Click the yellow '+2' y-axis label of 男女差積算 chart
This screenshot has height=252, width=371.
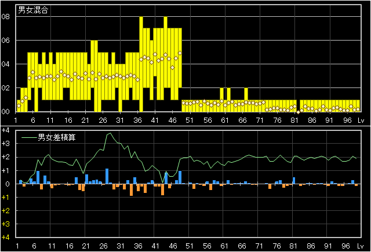pyautogui.click(x=5, y=211)
